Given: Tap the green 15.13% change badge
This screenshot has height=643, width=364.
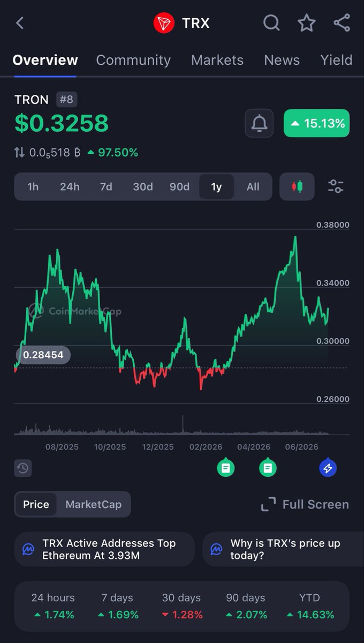Looking at the screenshot, I should tap(316, 123).
